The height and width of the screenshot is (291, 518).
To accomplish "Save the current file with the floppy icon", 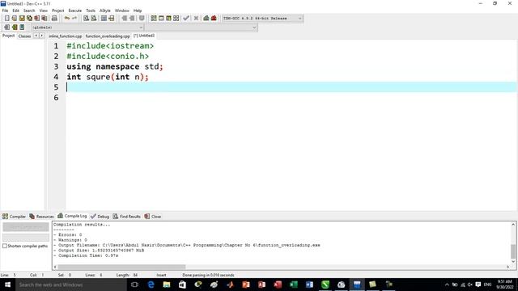I will (22, 19).
